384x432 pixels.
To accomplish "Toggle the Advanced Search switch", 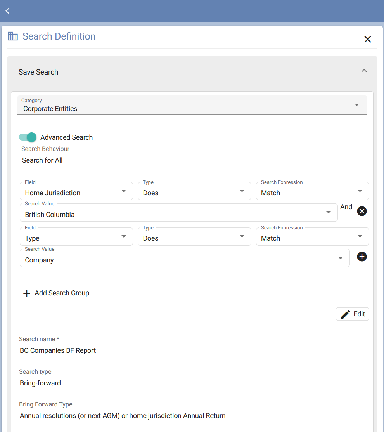I will click(28, 137).
